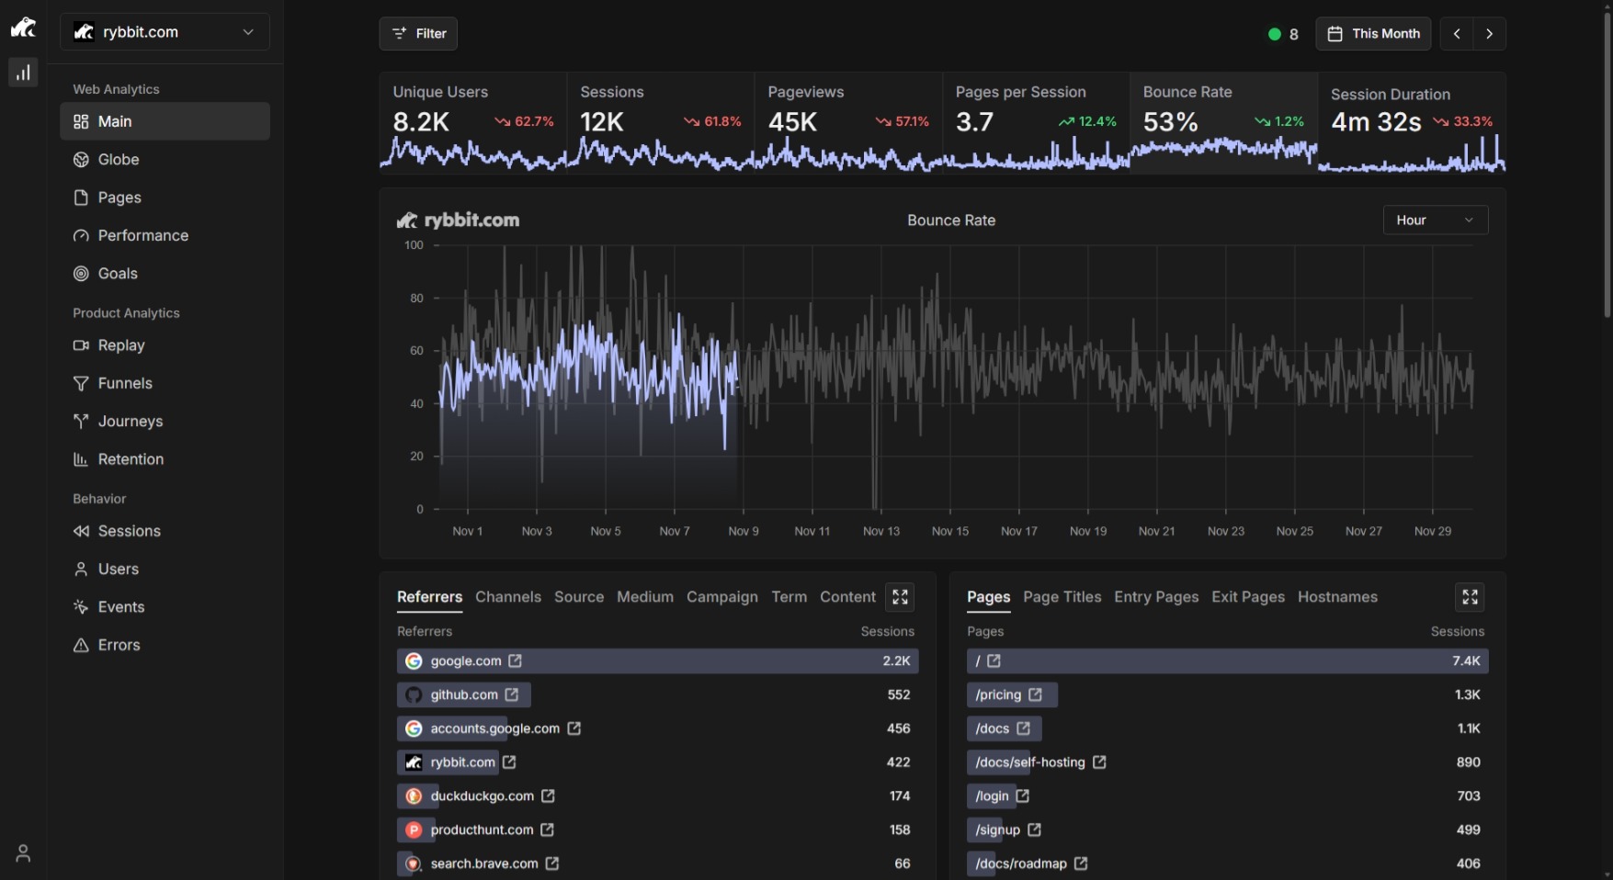The height and width of the screenshot is (880, 1613).
Task: Click the user account icon at bottom left
Action: coord(23,852)
